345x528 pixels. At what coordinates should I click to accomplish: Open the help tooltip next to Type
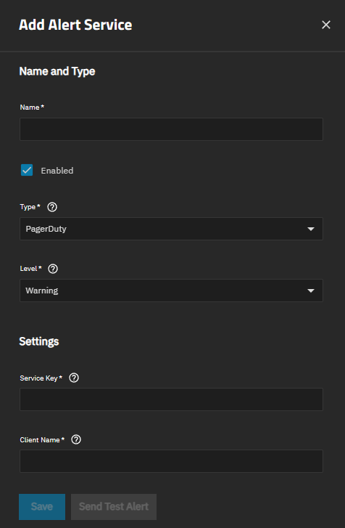[x=52, y=207]
